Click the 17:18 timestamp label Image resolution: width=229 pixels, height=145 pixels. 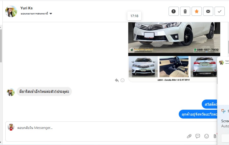pos(134,16)
